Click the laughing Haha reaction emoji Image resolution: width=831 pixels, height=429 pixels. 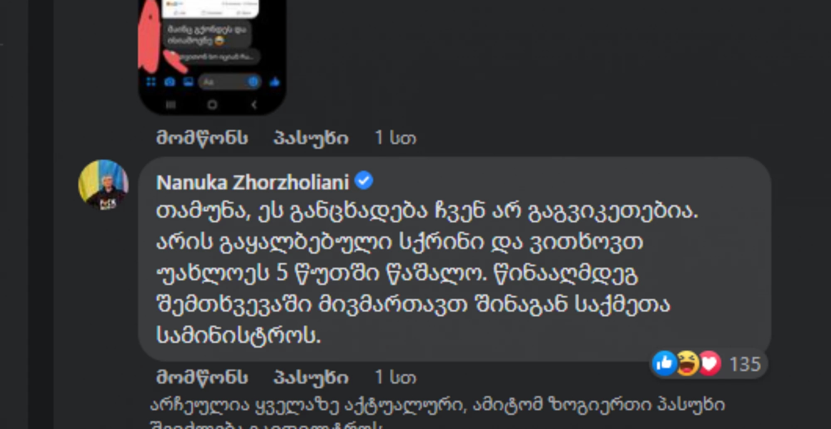(x=687, y=363)
